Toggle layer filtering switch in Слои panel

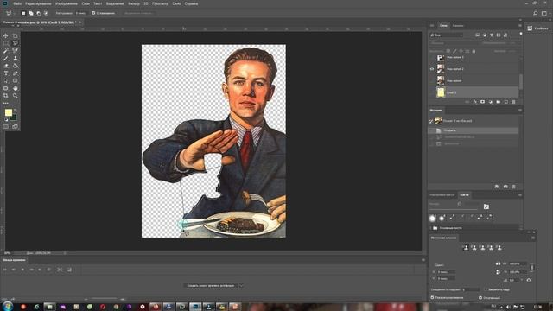[x=521, y=35]
